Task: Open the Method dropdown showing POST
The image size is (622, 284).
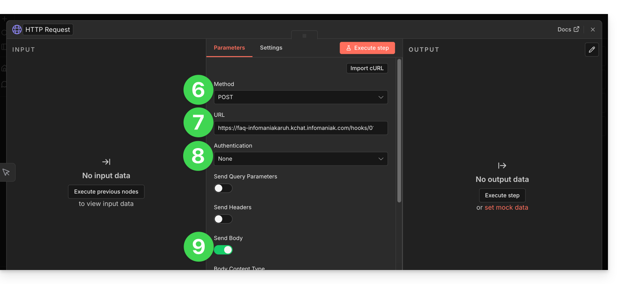Action: click(300, 97)
